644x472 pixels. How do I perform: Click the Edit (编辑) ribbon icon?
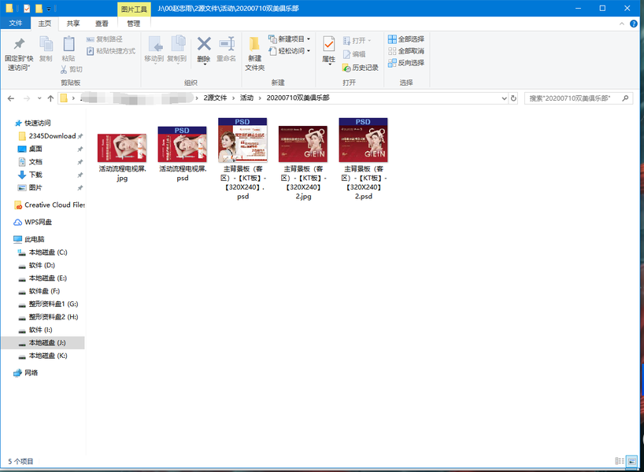point(346,54)
